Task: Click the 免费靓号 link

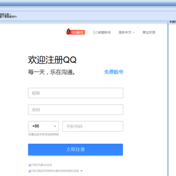Action: point(114,72)
